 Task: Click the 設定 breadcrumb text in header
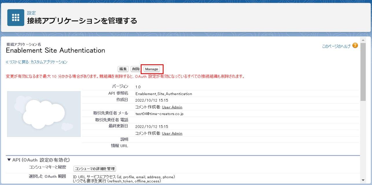click(x=31, y=13)
